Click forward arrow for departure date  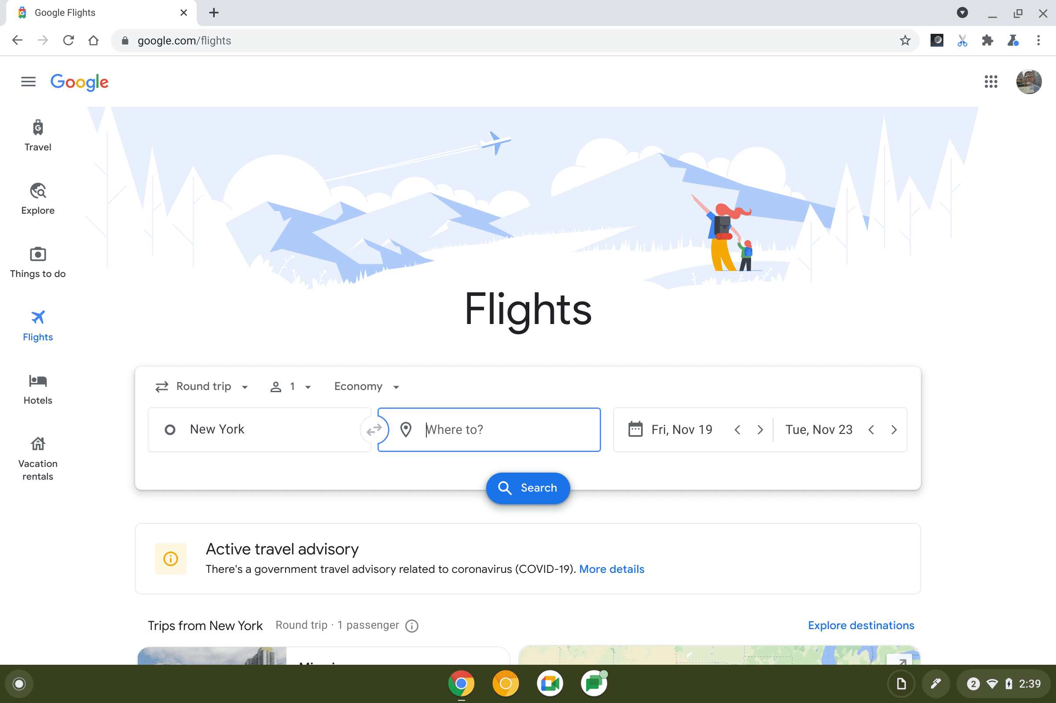pyautogui.click(x=759, y=429)
